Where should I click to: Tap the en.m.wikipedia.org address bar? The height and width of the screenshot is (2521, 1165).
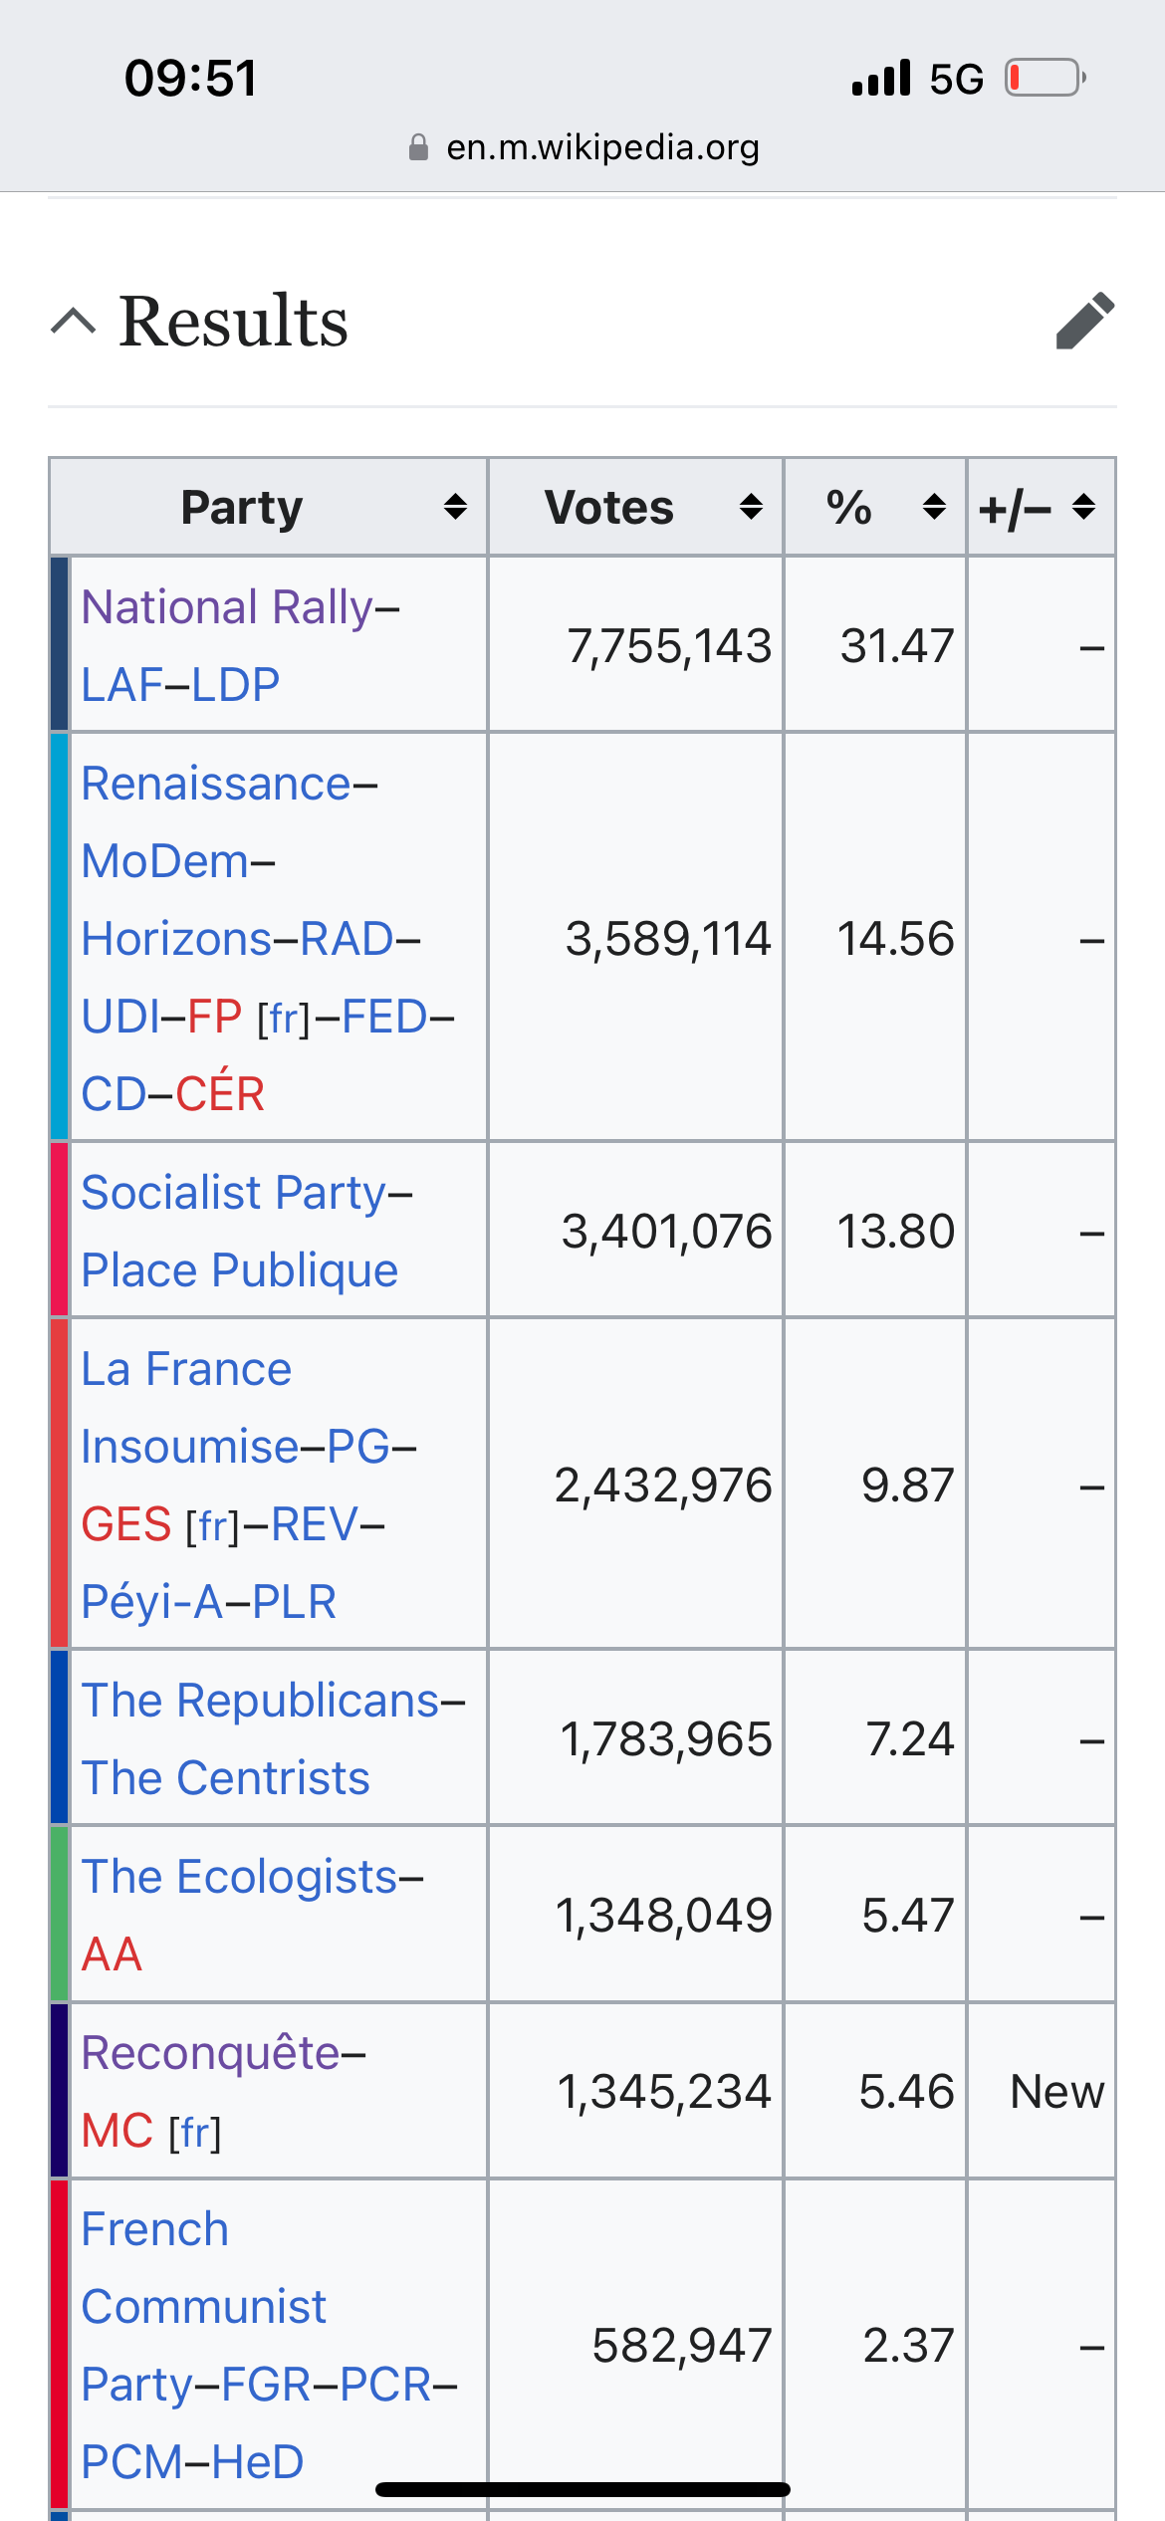tap(601, 147)
